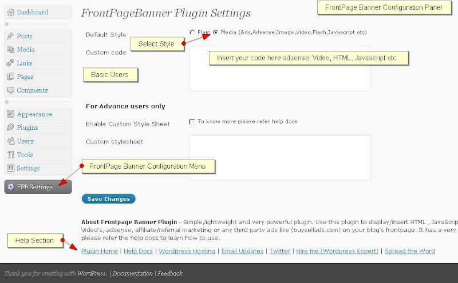This screenshot has width=458, height=283.
Task: Click the 'Enable Custom Style Sheet' label
Action: 128,124
